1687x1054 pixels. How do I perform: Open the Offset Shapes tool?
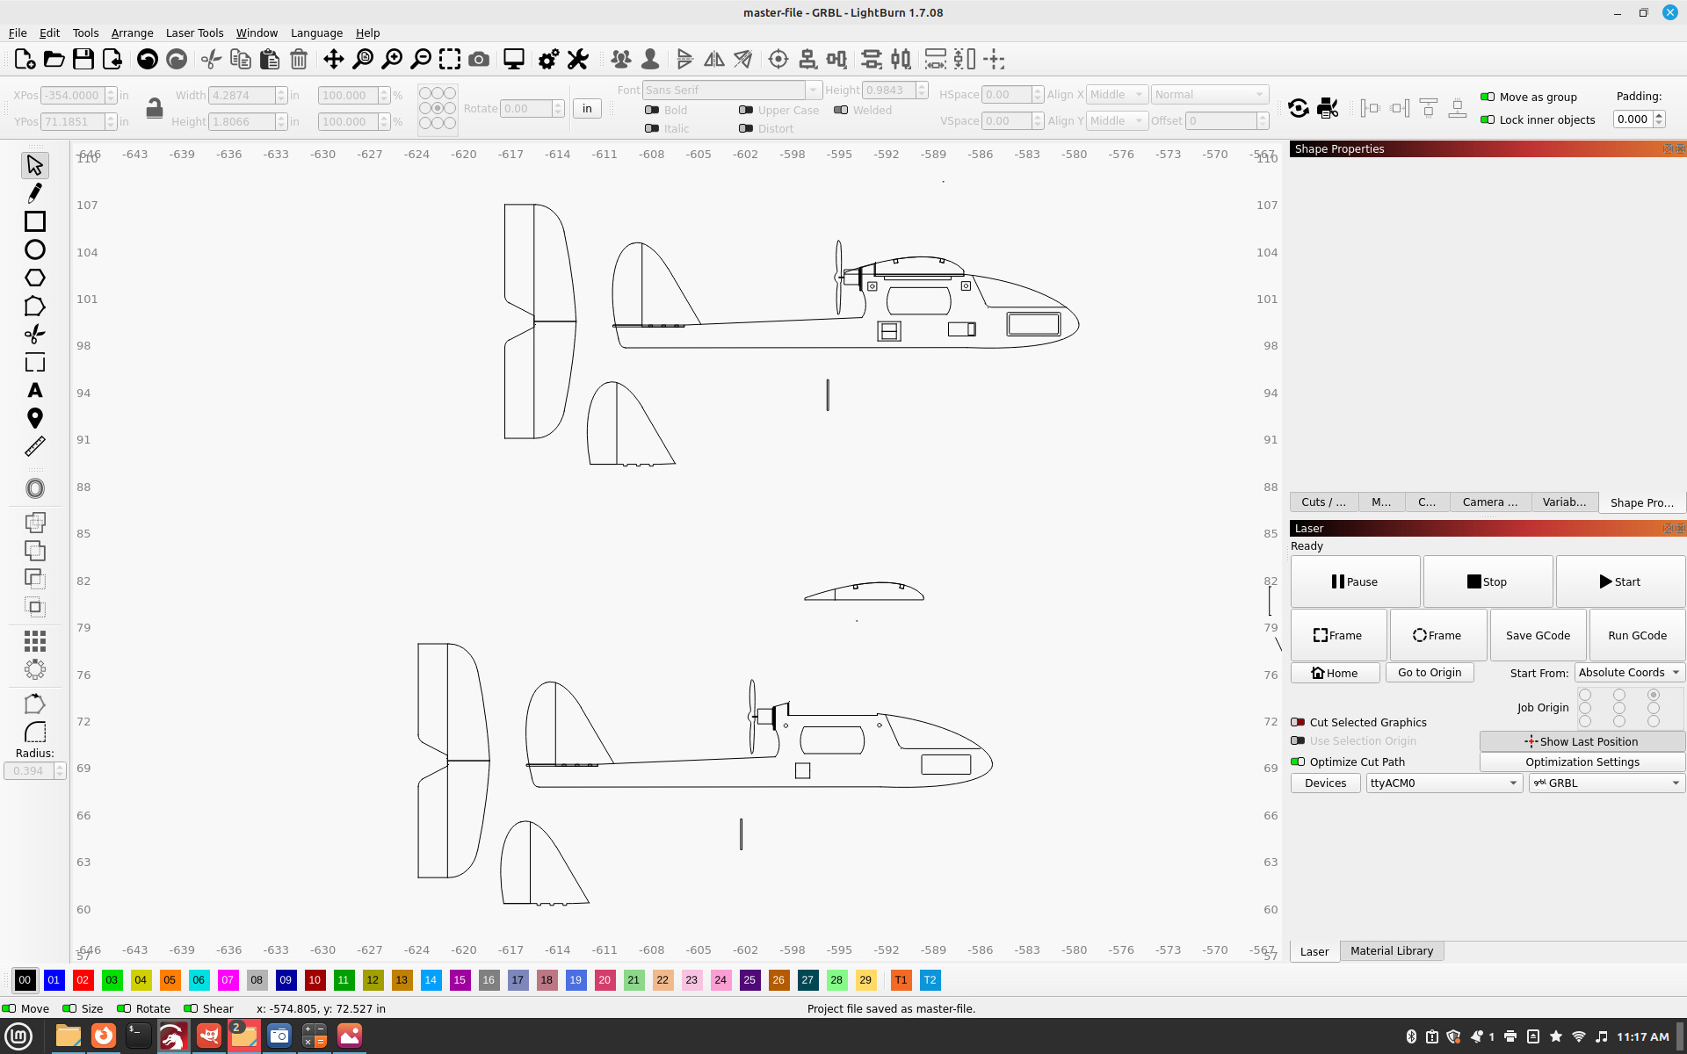coord(35,488)
